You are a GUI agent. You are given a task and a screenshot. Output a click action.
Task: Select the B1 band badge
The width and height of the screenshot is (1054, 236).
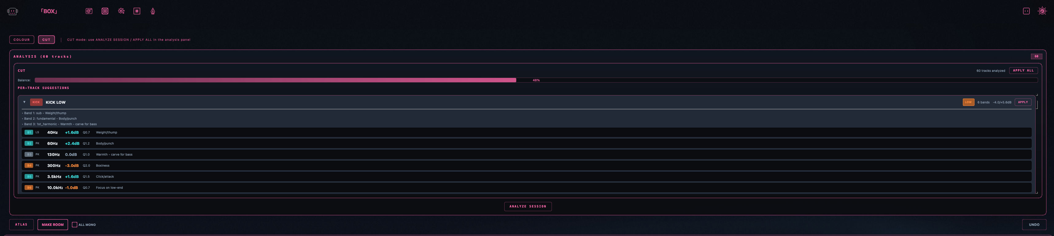[29, 133]
